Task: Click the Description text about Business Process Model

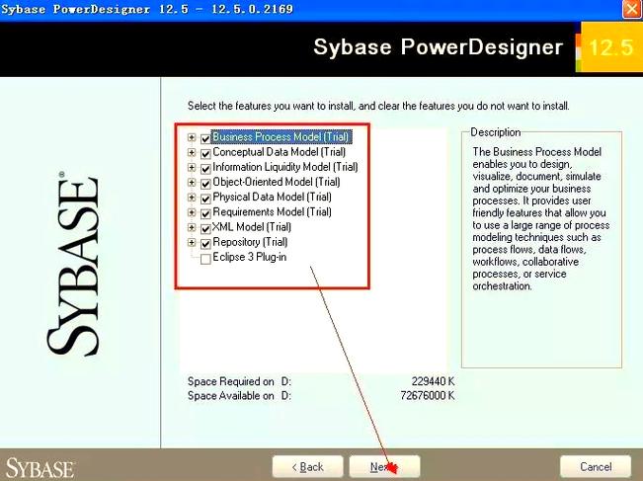Action: (540, 219)
